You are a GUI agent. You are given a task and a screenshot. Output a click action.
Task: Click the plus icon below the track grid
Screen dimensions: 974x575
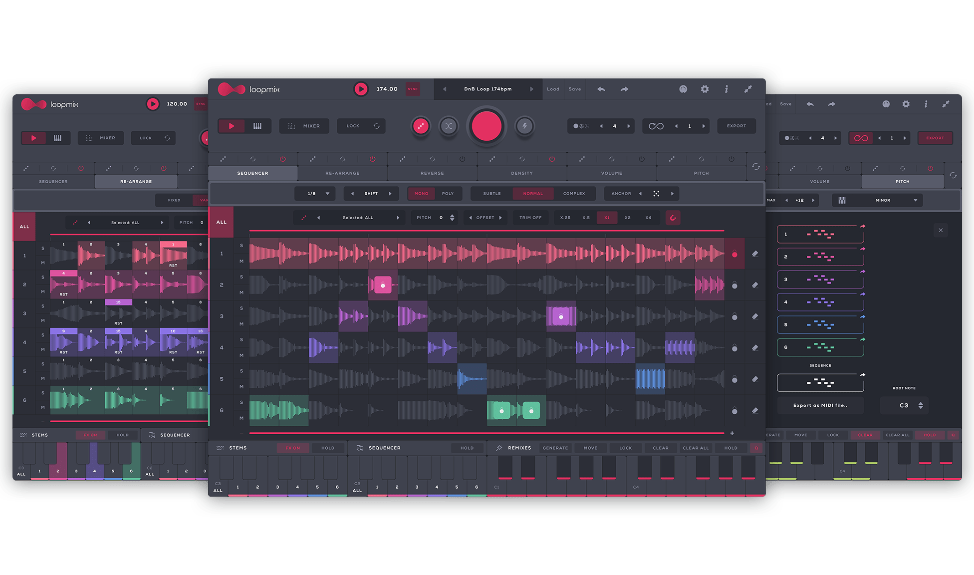tap(732, 433)
